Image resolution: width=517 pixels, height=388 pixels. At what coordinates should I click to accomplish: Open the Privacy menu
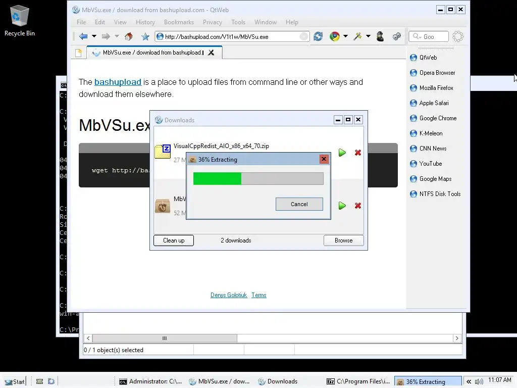pyautogui.click(x=213, y=22)
